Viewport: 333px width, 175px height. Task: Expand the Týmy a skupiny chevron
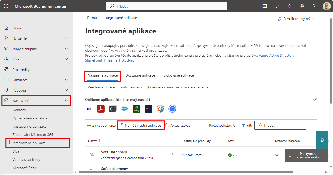[66, 49]
